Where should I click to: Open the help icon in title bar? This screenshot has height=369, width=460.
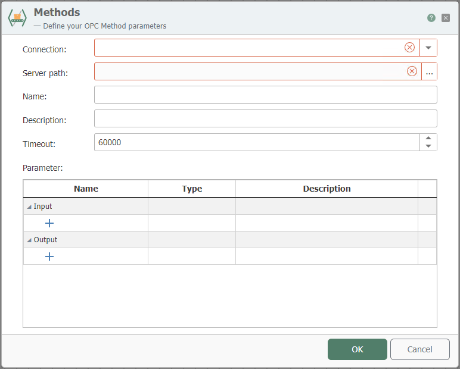tap(431, 18)
